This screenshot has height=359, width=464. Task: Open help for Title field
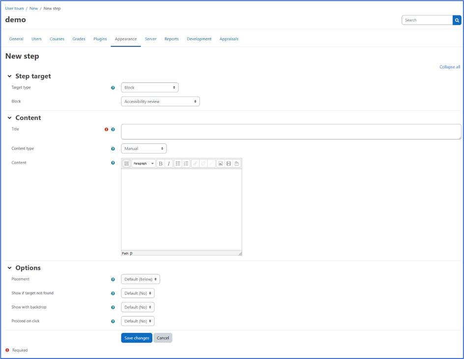(x=113, y=129)
